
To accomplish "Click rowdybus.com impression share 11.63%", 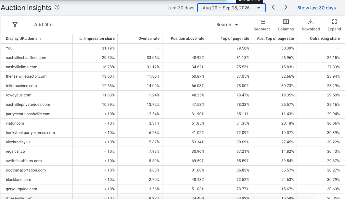I will [x=108, y=95].
